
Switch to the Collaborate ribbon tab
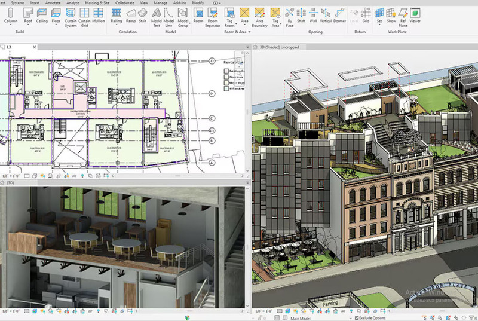click(x=125, y=2)
